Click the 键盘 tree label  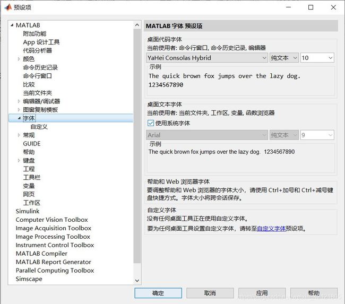pyautogui.click(x=29, y=160)
